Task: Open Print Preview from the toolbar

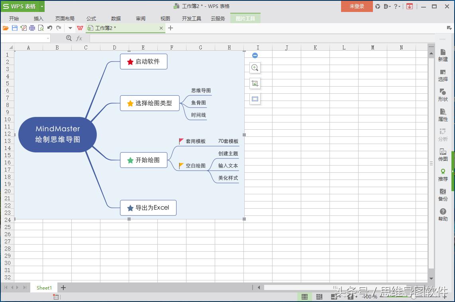Action: pyautogui.click(x=41, y=28)
